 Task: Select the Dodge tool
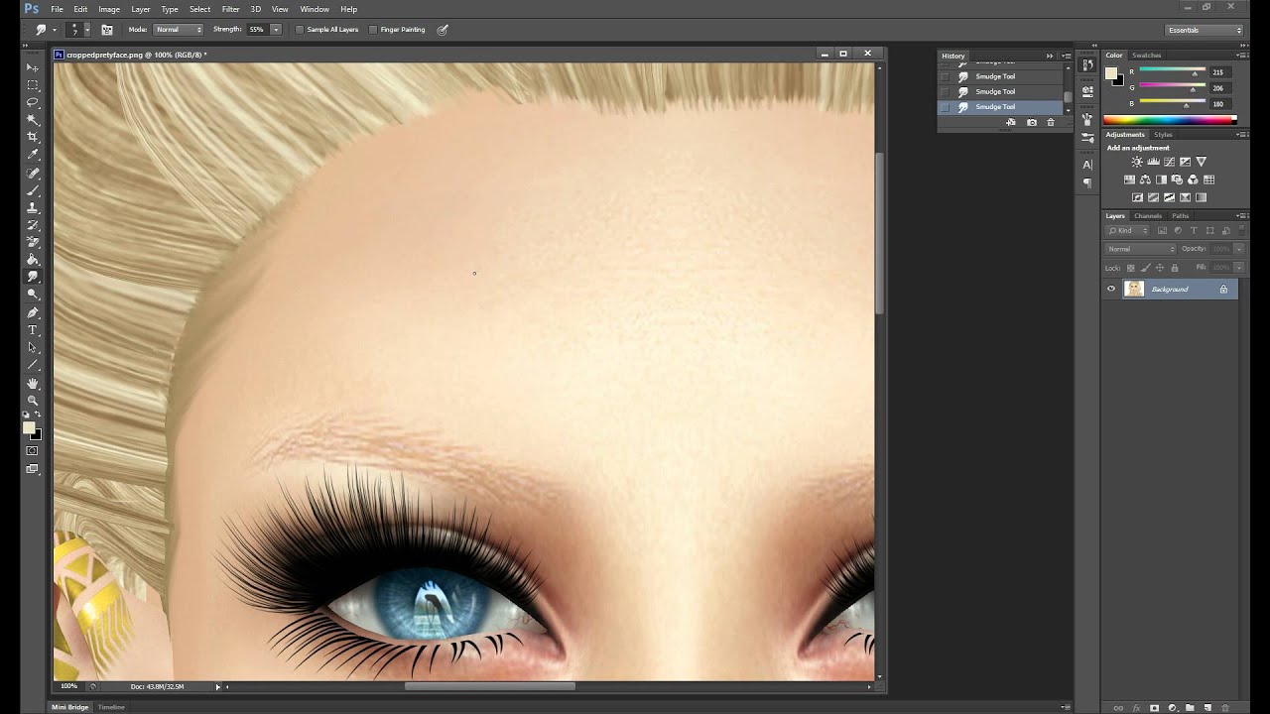pyautogui.click(x=33, y=295)
